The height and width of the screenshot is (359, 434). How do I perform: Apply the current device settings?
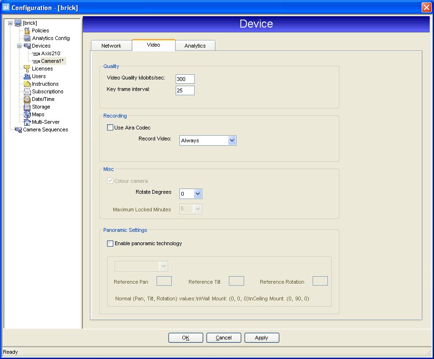click(262, 338)
